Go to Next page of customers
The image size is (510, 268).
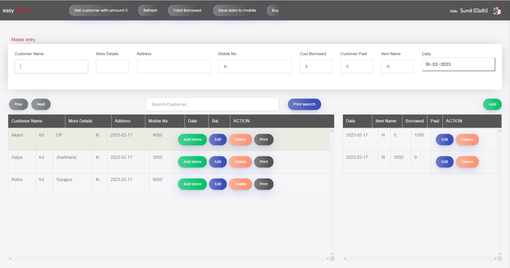point(41,104)
